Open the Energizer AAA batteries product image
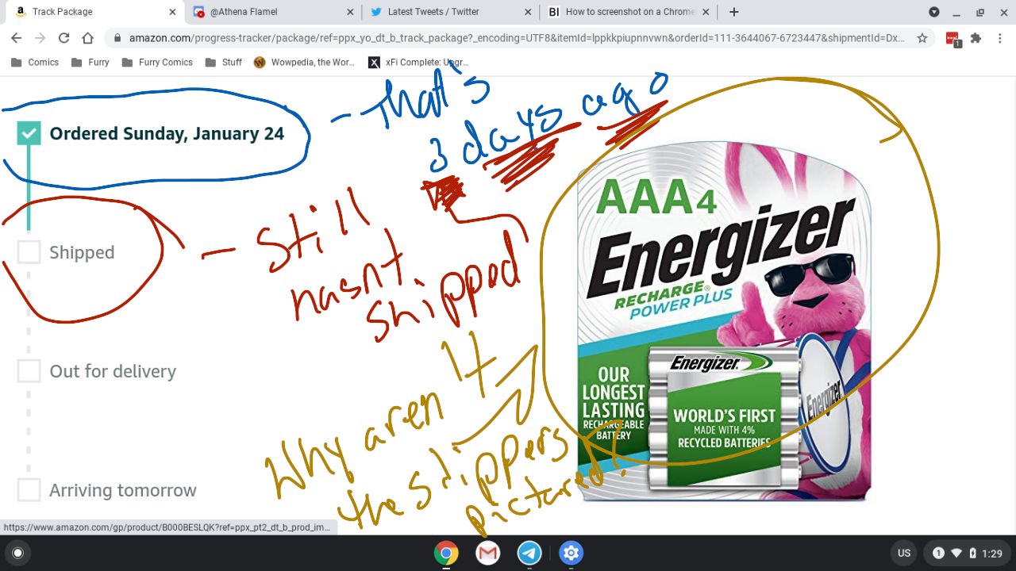Viewport: 1016px width, 571px height. [x=724, y=321]
